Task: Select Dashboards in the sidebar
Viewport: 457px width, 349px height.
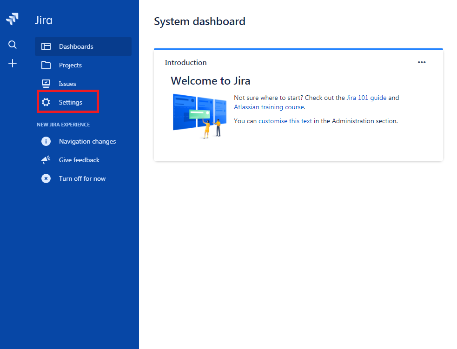Action: click(x=83, y=46)
